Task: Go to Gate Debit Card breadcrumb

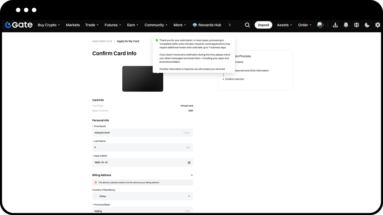Action: pos(102,41)
